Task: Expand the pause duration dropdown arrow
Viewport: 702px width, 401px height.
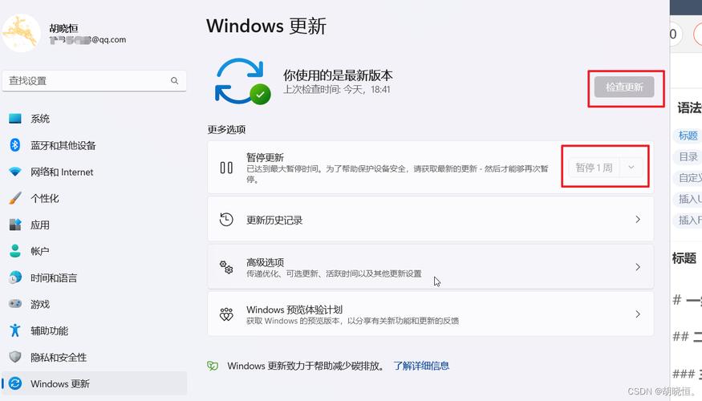Action: (x=631, y=168)
